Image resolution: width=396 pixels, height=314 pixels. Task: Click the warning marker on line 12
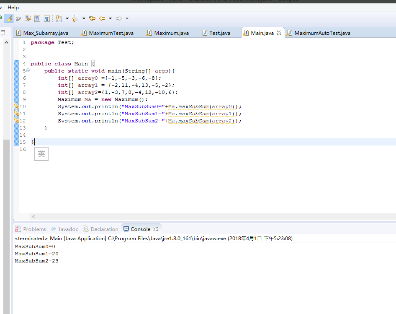pyautogui.click(x=16, y=121)
